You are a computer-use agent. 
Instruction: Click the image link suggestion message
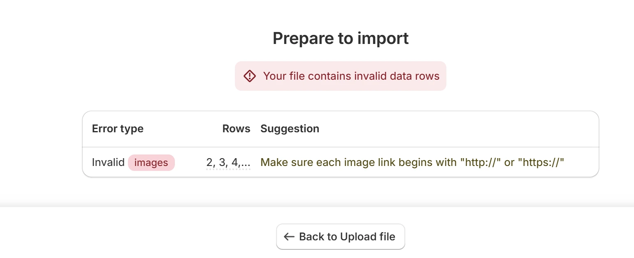click(412, 163)
